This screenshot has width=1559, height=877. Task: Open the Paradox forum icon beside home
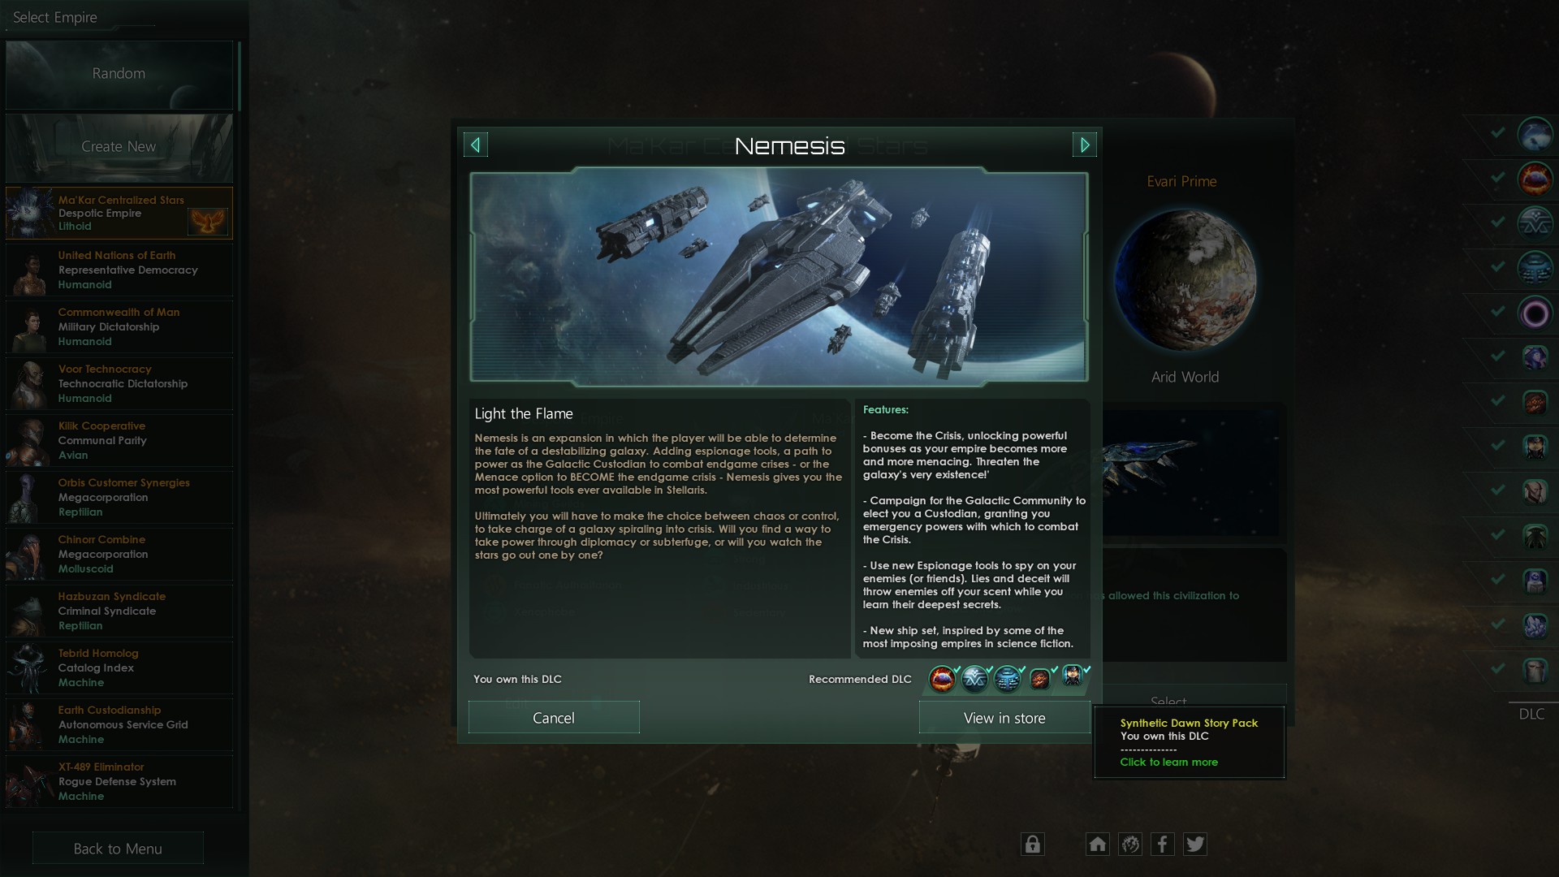tap(1129, 845)
